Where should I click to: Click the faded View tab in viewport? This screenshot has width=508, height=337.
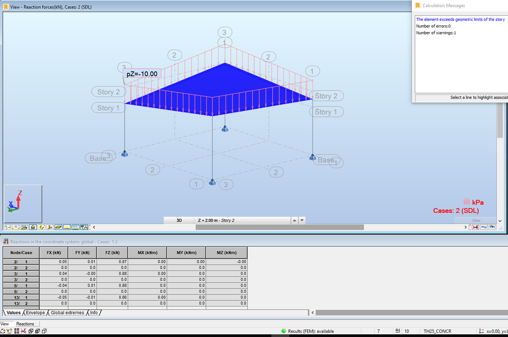point(475,220)
